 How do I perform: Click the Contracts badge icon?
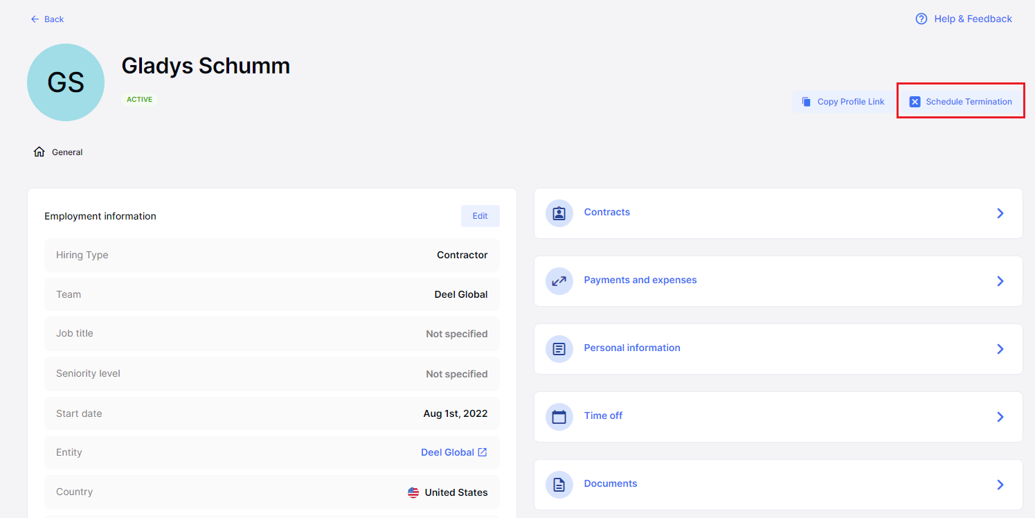coord(559,213)
